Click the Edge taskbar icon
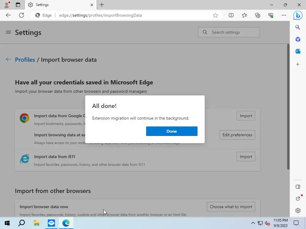306x229 pixels. coord(66,223)
